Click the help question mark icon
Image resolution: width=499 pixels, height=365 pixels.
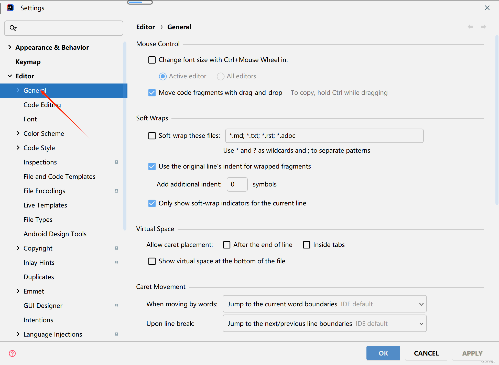[12, 353]
